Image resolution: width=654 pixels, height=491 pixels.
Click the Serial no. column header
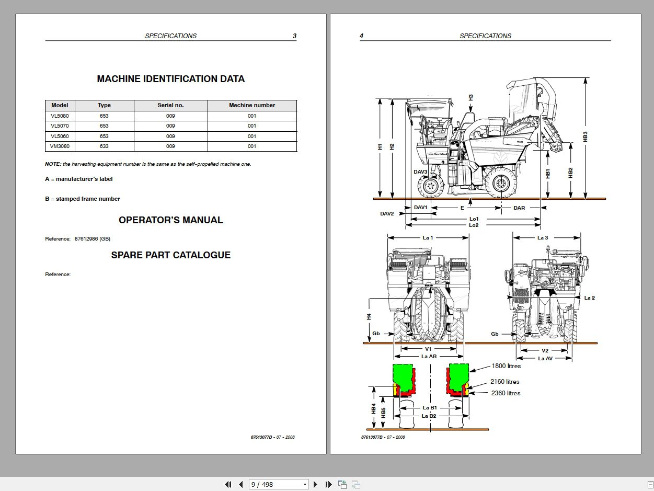[x=170, y=105]
